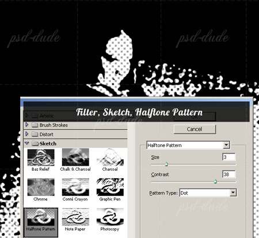Select the Halftone Pattern filter thumbnail

point(41,217)
